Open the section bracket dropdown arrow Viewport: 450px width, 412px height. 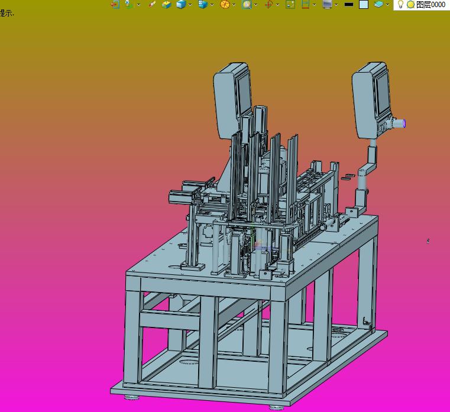tap(314, 5)
